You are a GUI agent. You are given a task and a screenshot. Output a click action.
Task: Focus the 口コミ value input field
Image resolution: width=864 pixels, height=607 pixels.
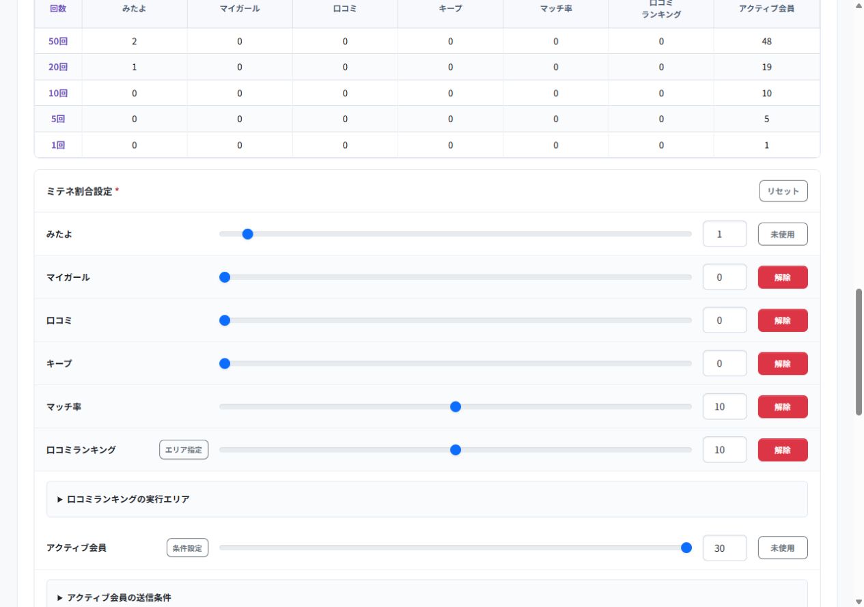pyautogui.click(x=725, y=320)
